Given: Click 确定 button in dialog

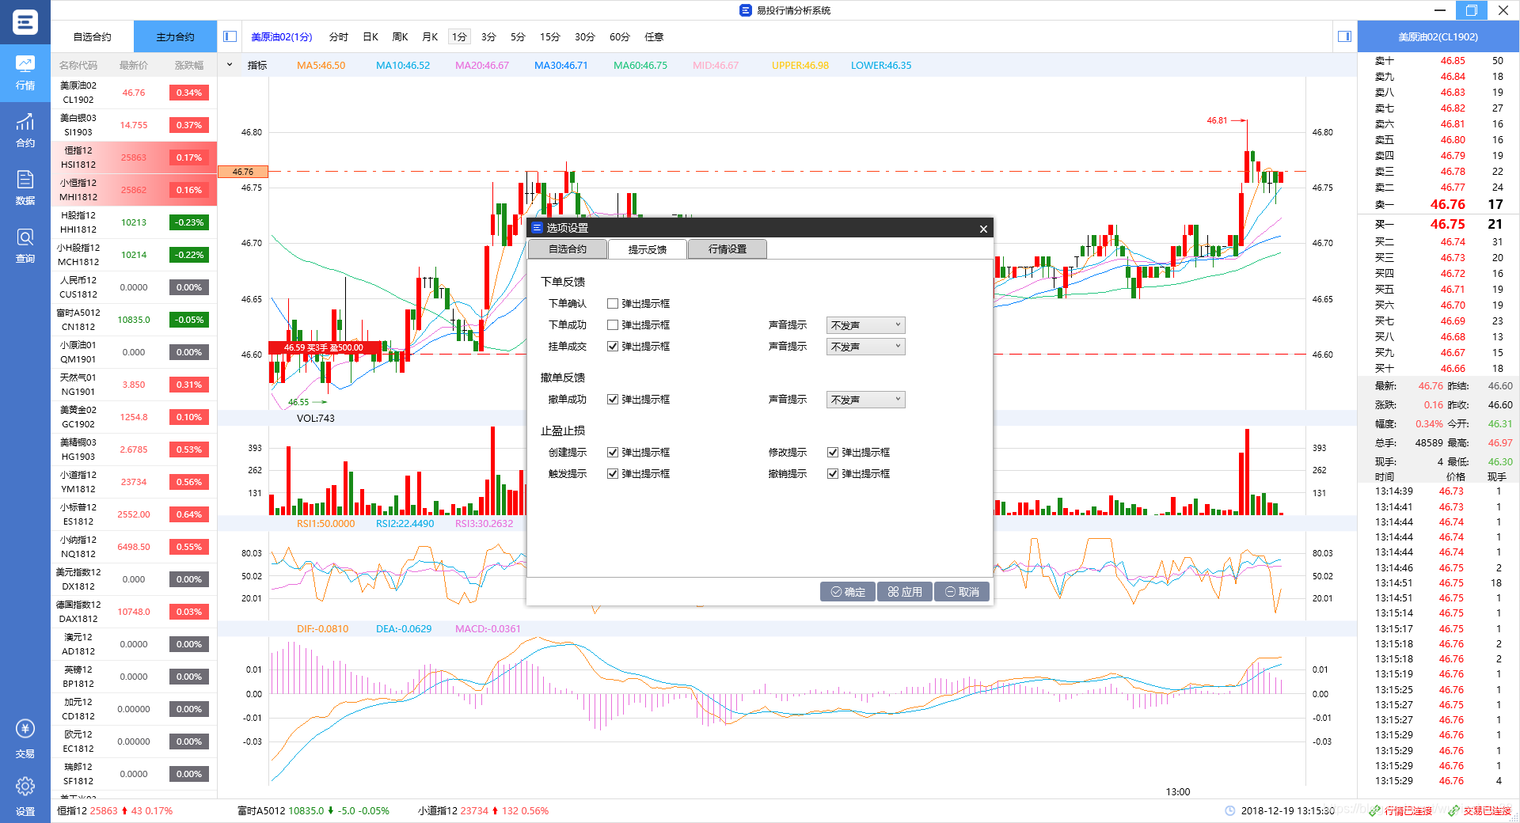Looking at the screenshot, I should coord(847,592).
